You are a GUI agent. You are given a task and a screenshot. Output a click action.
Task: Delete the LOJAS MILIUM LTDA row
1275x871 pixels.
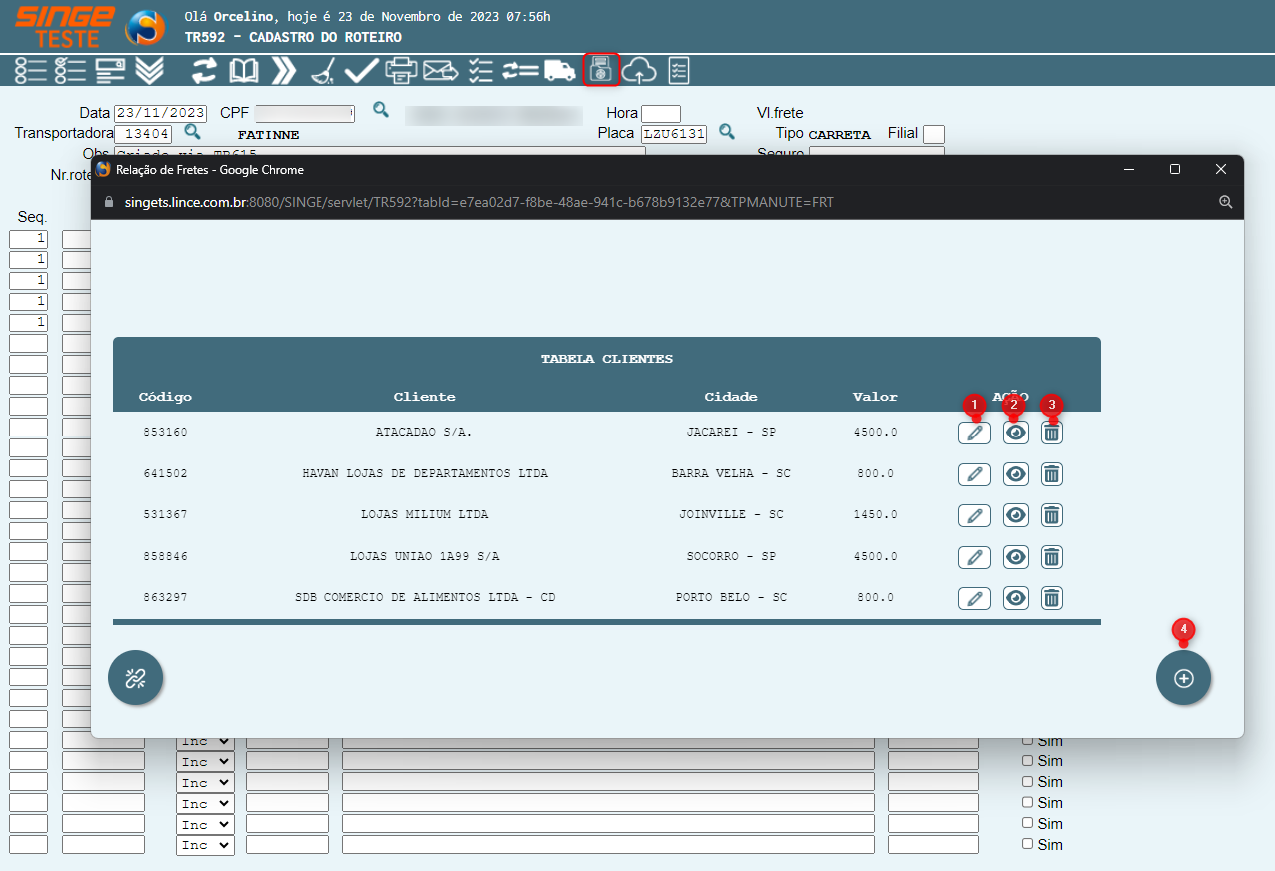(1051, 515)
